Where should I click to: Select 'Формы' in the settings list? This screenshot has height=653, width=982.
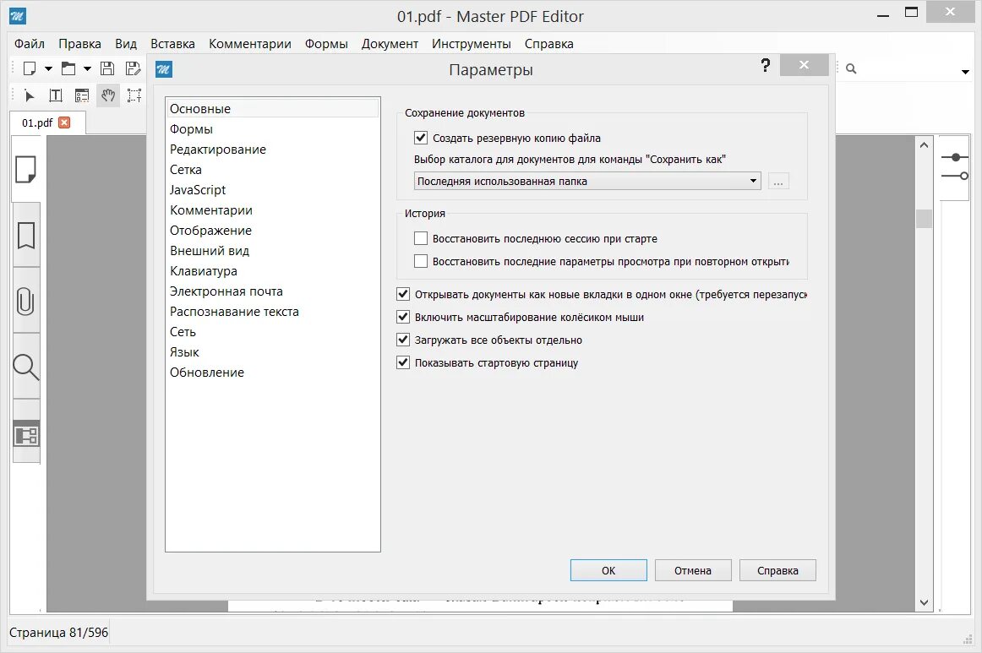tap(272, 129)
